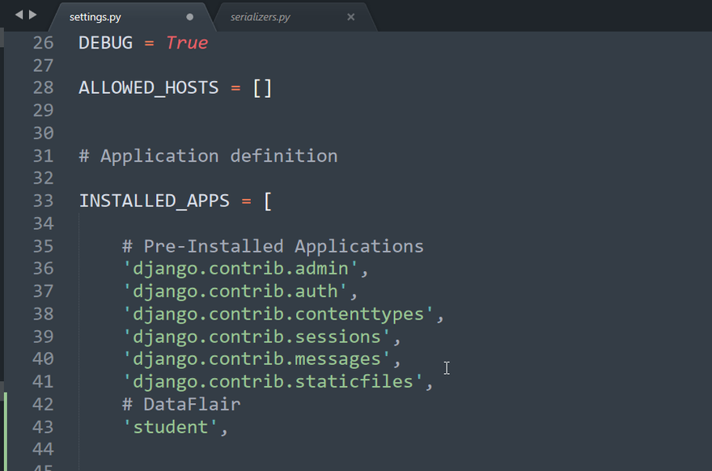This screenshot has height=471, width=712.
Task: Click line number 33 in the gutter
Action: click(x=43, y=201)
